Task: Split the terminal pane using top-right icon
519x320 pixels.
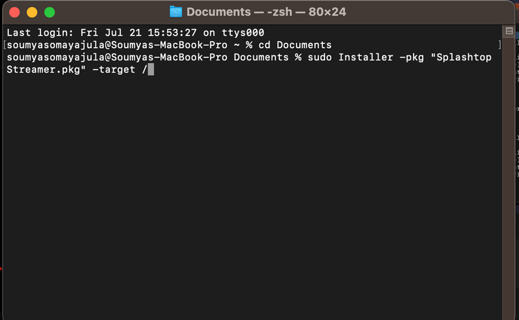Action: [x=509, y=31]
